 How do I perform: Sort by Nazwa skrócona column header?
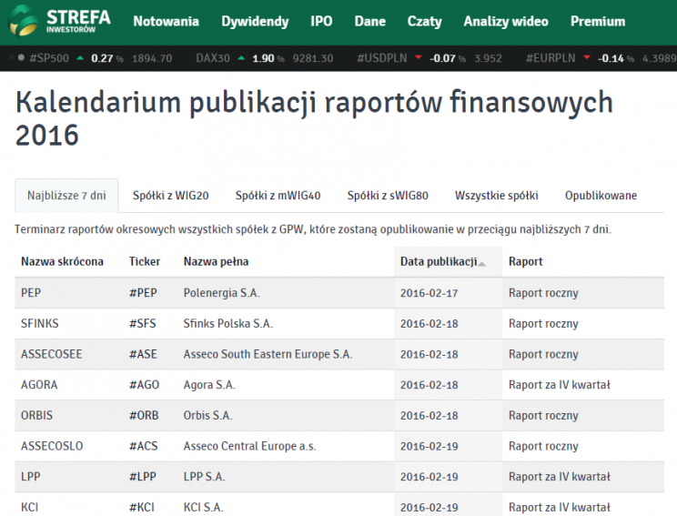(x=62, y=262)
